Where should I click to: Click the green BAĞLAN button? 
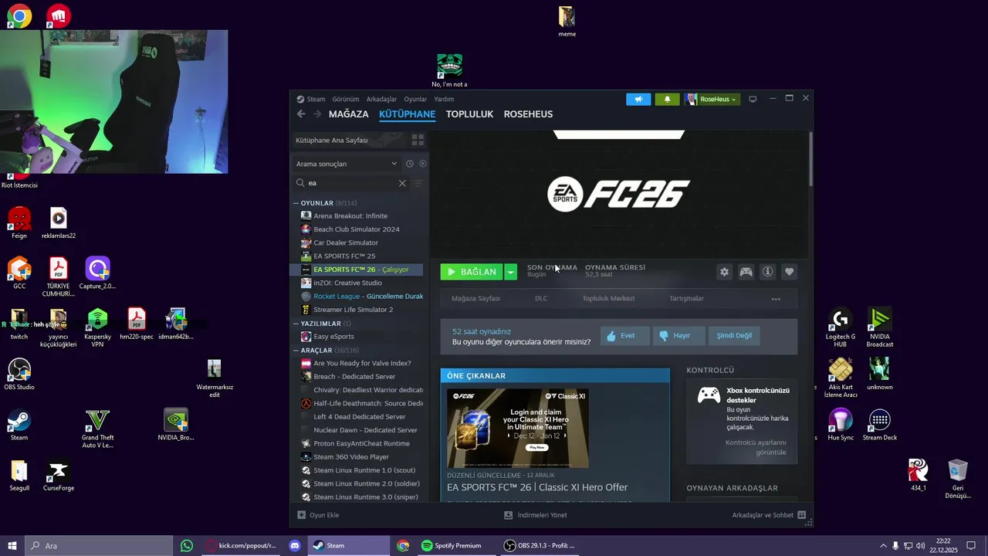tap(472, 272)
